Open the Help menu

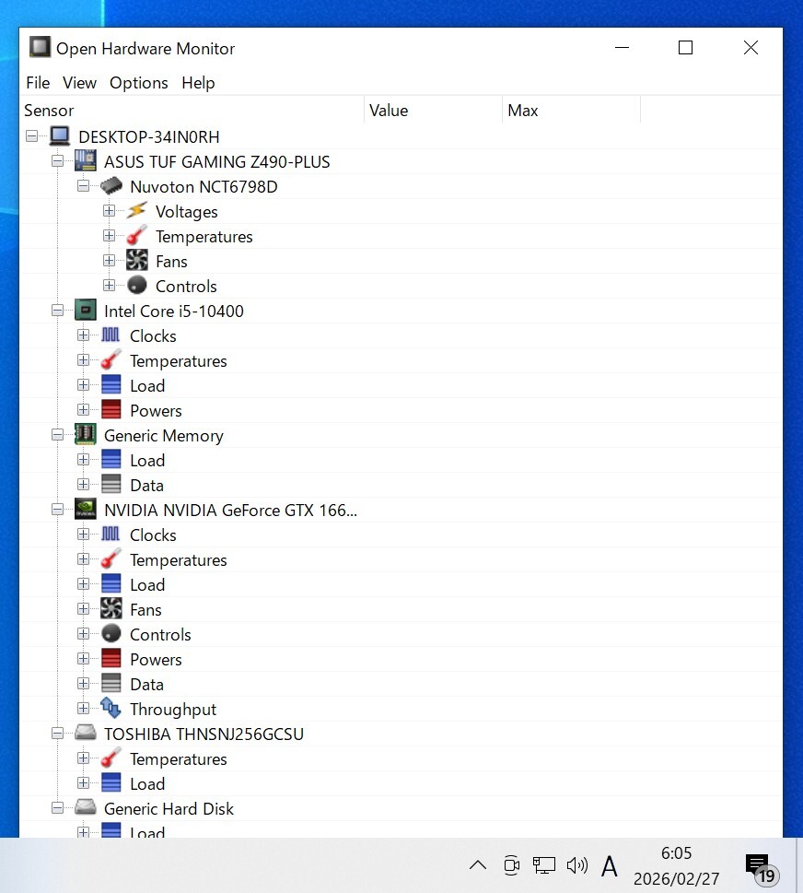coord(198,83)
